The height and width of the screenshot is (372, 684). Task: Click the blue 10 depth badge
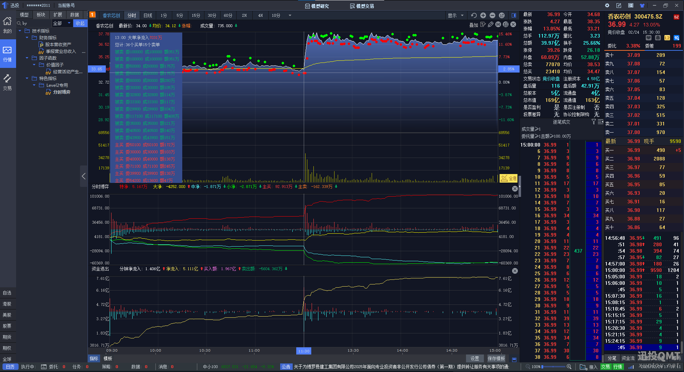click(x=676, y=38)
